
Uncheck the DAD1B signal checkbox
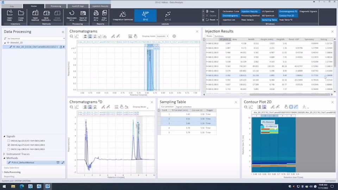point(9,145)
